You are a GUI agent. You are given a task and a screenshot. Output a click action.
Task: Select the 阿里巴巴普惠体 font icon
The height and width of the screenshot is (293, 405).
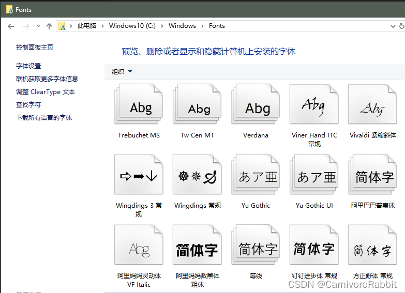[x=372, y=174]
